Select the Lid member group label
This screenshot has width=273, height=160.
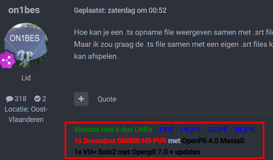click(x=26, y=78)
